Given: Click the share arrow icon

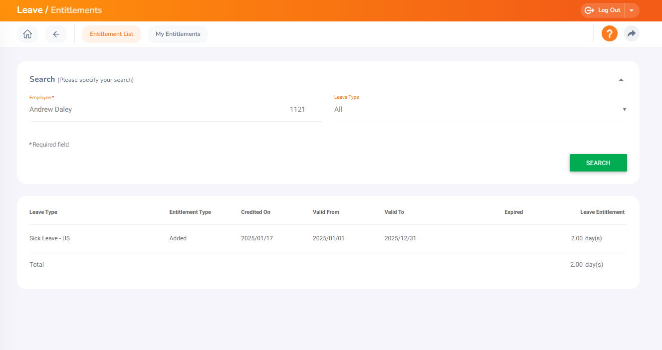Looking at the screenshot, I should 631,33.
